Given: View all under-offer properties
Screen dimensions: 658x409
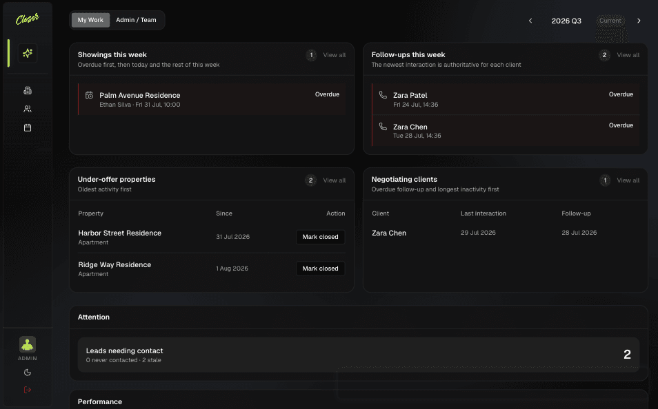Looking at the screenshot, I should pyautogui.click(x=335, y=180).
